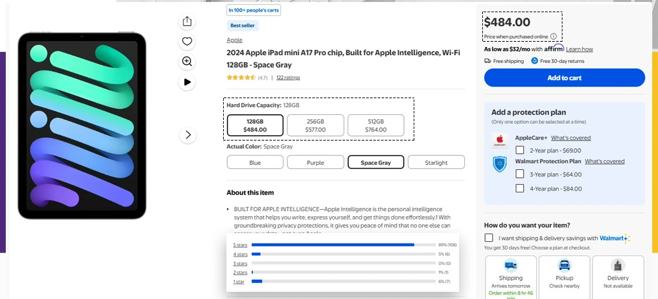Pick the Blue color option
The image size is (658, 299).
pos(255,162)
